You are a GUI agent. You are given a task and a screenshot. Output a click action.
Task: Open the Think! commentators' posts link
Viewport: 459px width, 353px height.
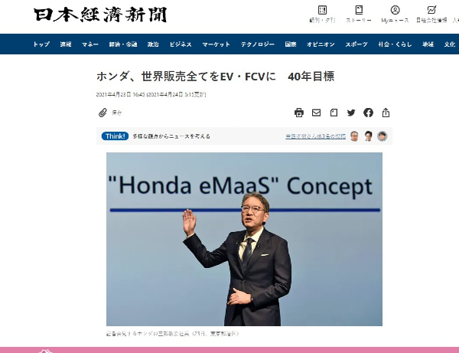coord(315,136)
